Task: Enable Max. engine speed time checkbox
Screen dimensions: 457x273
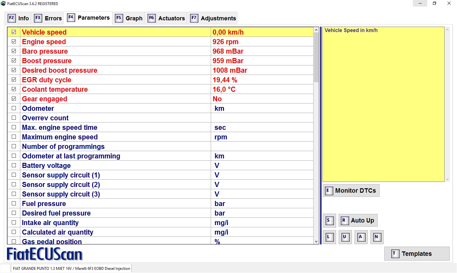Action: click(14, 127)
